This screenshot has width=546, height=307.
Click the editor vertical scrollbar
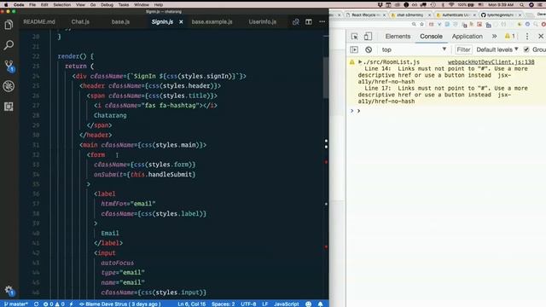326,78
